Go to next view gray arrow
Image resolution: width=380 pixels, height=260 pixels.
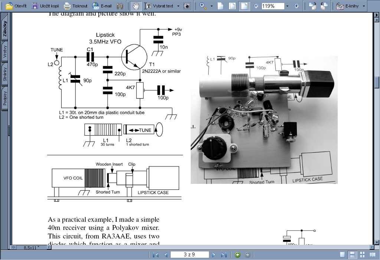tap(247, 255)
